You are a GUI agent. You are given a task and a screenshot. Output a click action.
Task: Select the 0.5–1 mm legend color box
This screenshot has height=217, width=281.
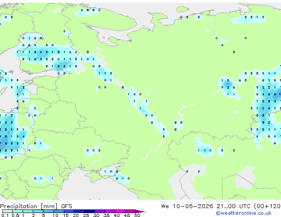tap(18, 211)
